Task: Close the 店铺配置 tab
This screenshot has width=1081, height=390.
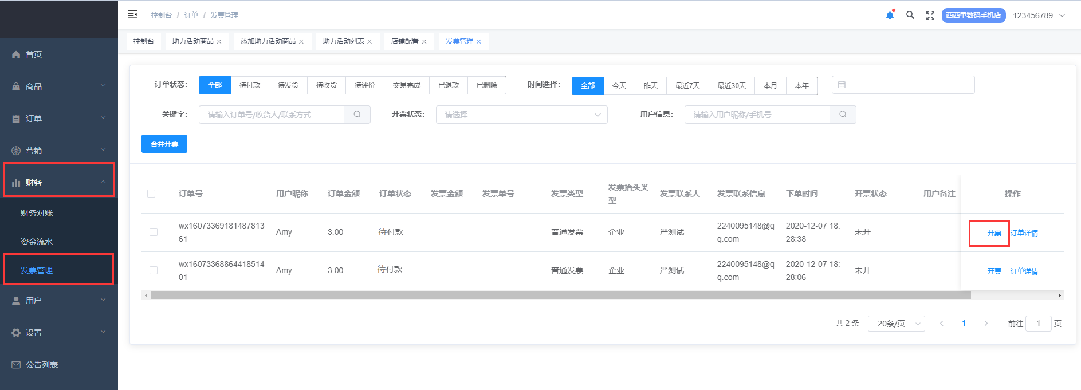Action: click(424, 42)
